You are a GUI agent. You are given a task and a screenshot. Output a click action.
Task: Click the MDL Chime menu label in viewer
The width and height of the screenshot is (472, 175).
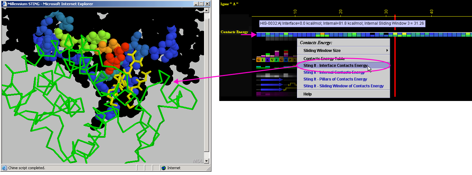198,161
